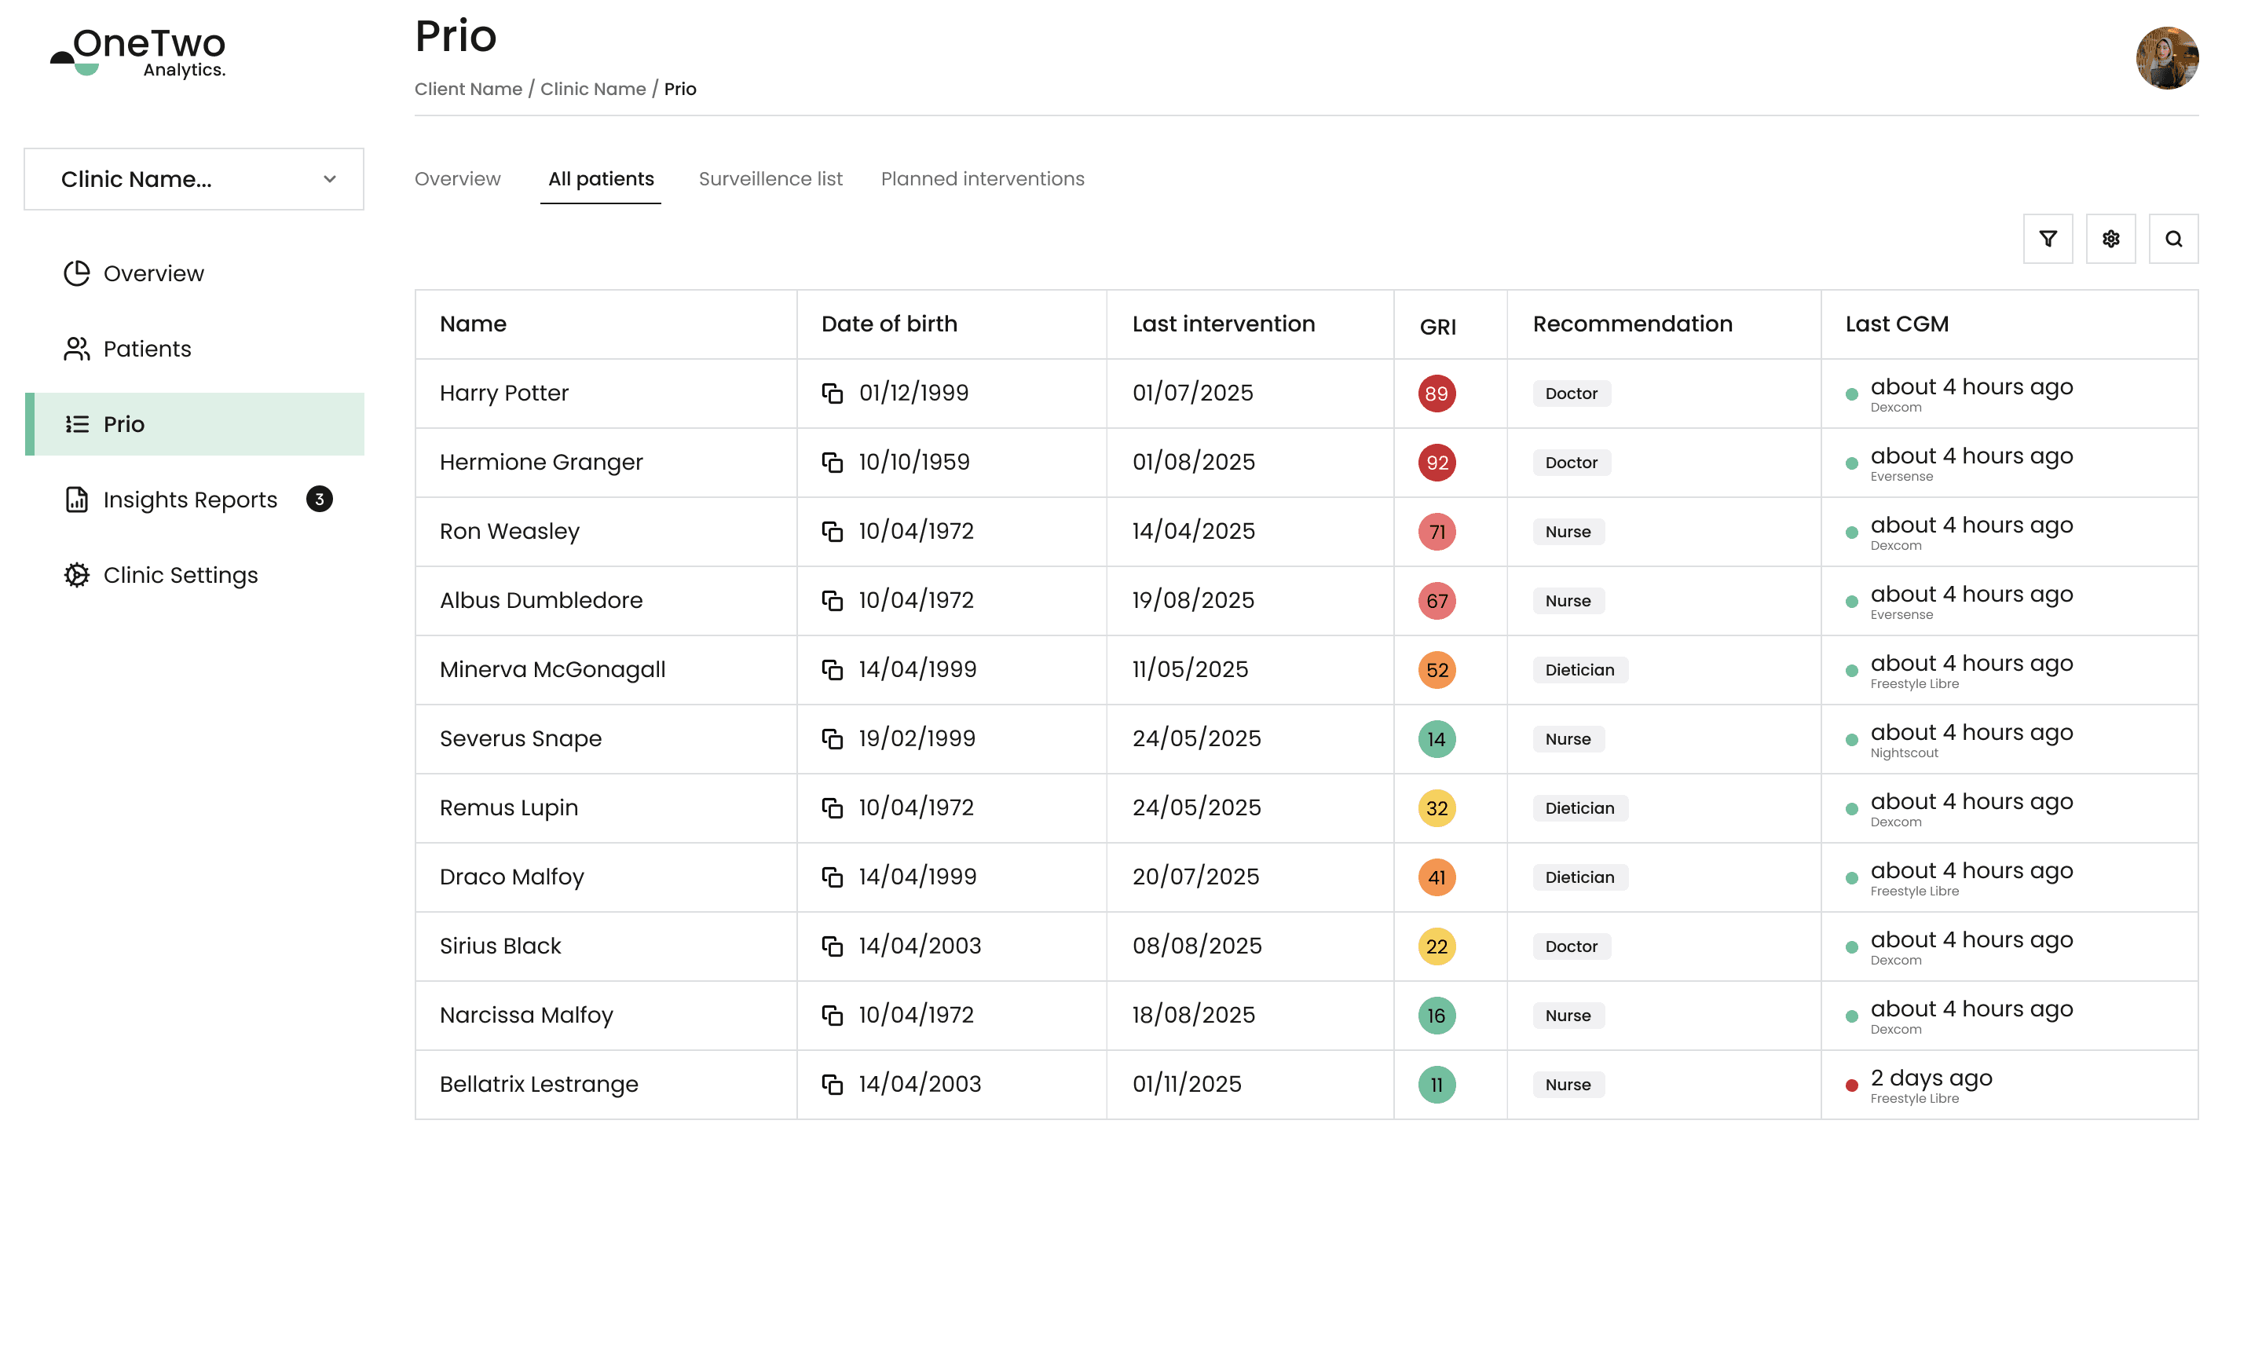The height and width of the screenshot is (1351, 2262).
Task: Copy Draco Malfoy's date of birth
Action: 832,877
